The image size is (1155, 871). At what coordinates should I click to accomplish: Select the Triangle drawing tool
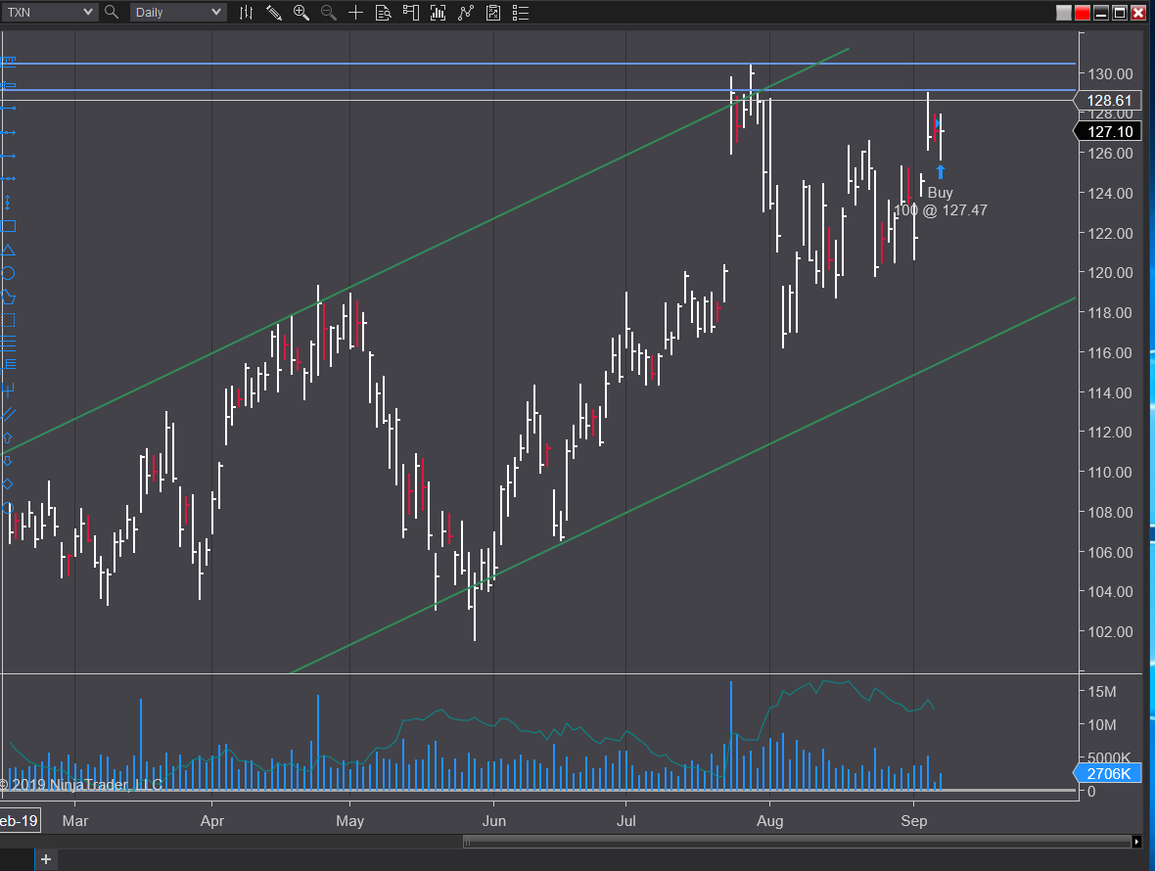[8, 250]
